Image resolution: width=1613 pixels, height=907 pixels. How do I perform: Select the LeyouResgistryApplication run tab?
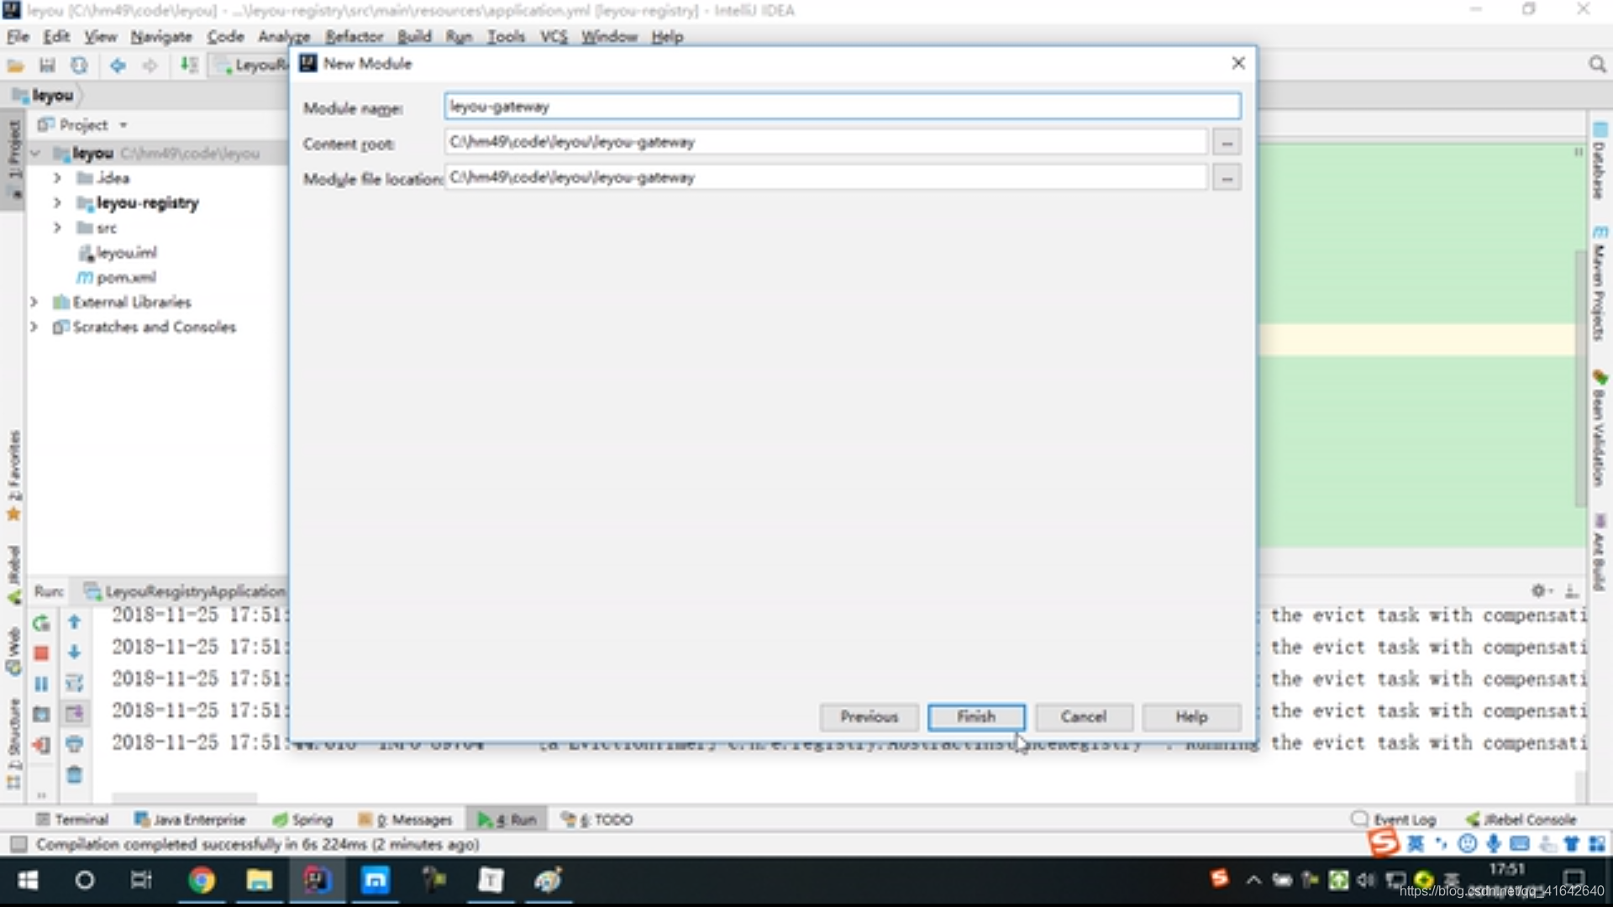(x=186, y=591)
